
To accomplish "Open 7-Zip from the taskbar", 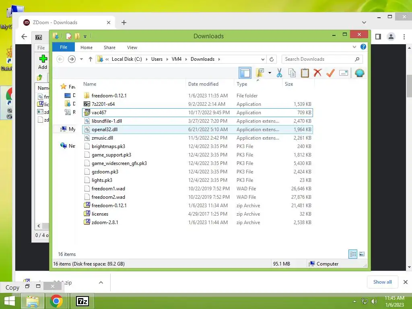I will click(82, 301).
